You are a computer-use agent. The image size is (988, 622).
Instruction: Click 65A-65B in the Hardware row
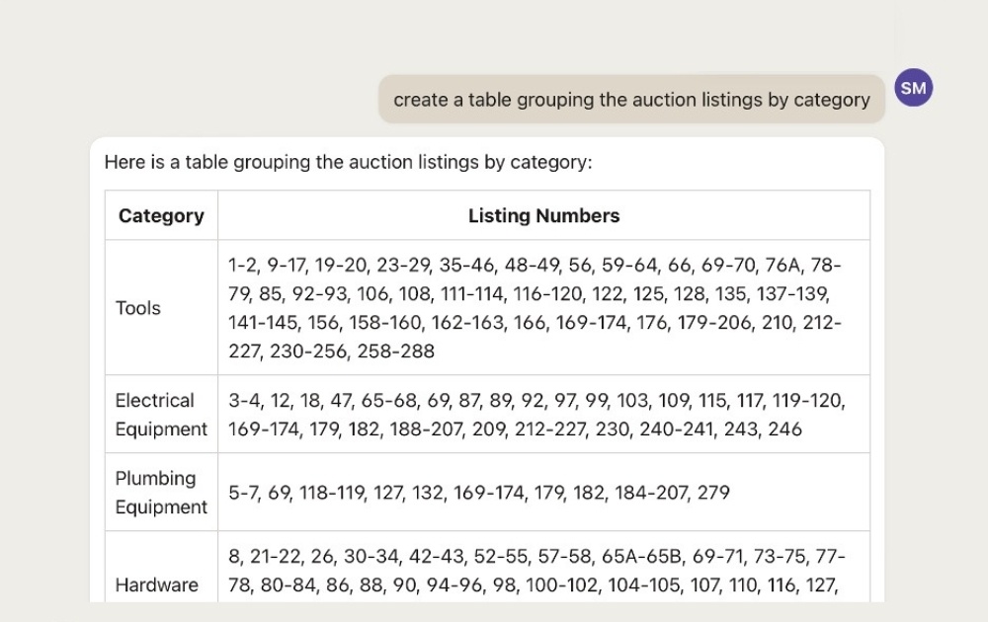(641, 557)
